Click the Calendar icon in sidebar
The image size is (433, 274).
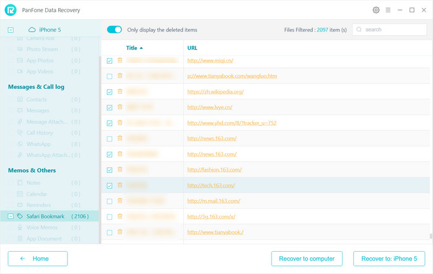point(20,194)
